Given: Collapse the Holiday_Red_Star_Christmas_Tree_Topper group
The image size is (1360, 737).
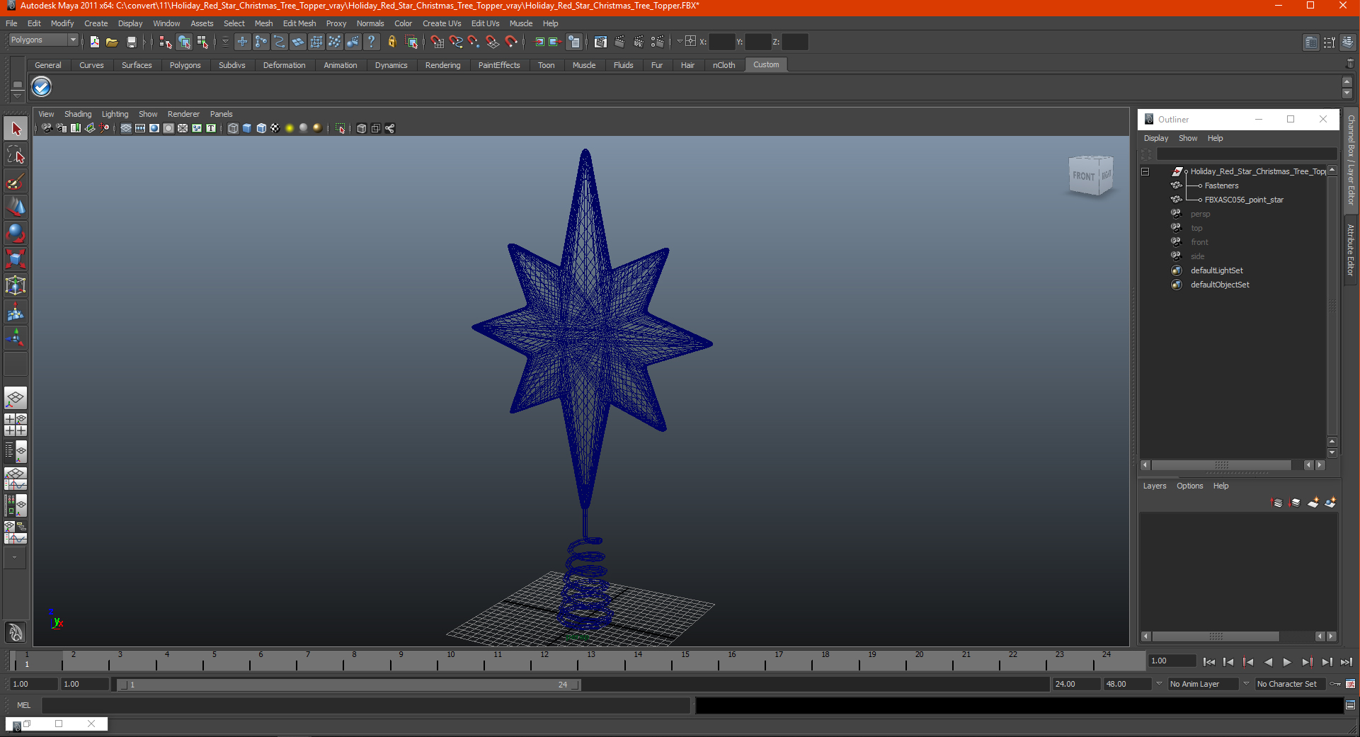Looking at the screenshot, I should [x=1145, y=171].
